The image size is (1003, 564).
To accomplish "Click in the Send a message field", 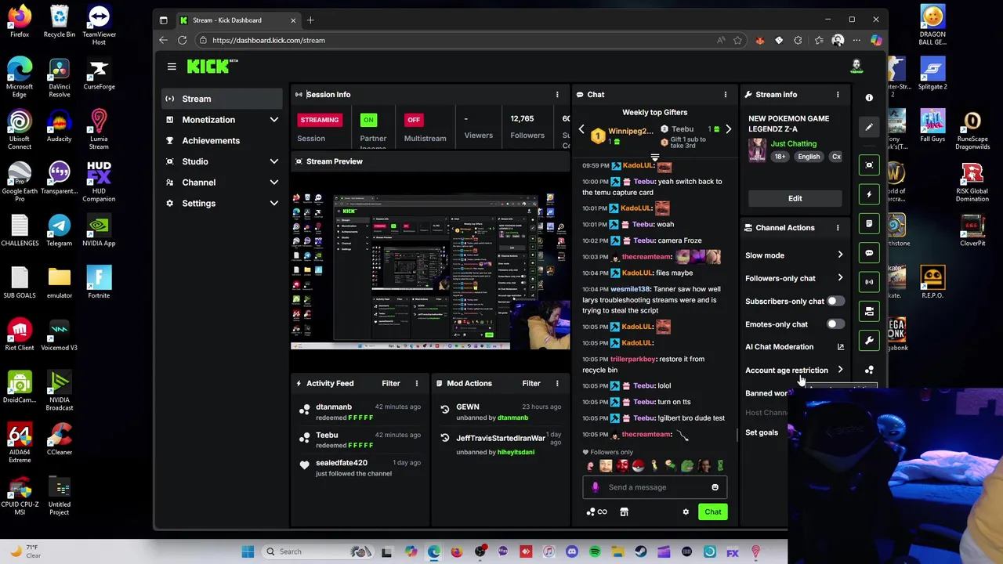I will pos(655,487).
